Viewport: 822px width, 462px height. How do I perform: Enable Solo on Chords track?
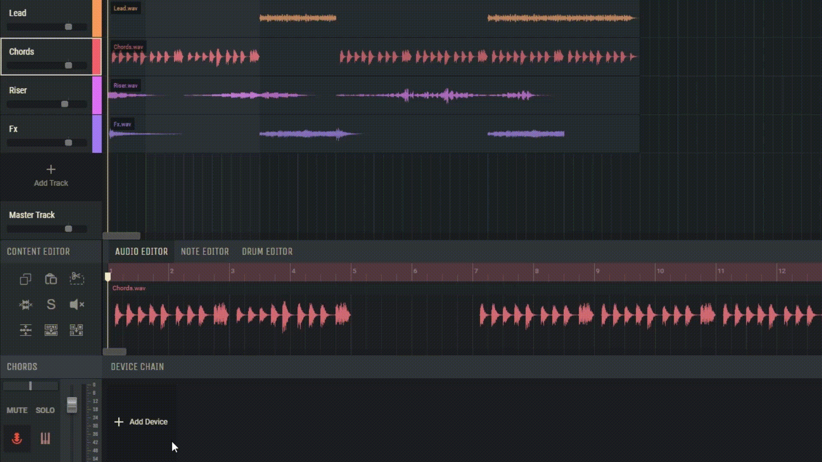45,409
